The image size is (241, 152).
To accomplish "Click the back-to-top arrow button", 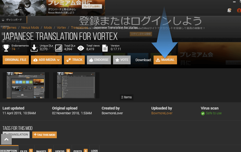I will (6, 139).
